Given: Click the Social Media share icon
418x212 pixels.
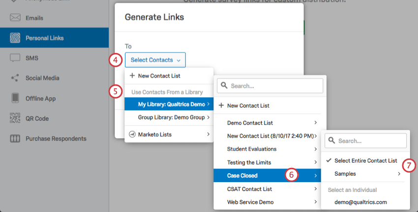Looking at the screenshot, I should (x=15, y=78).
